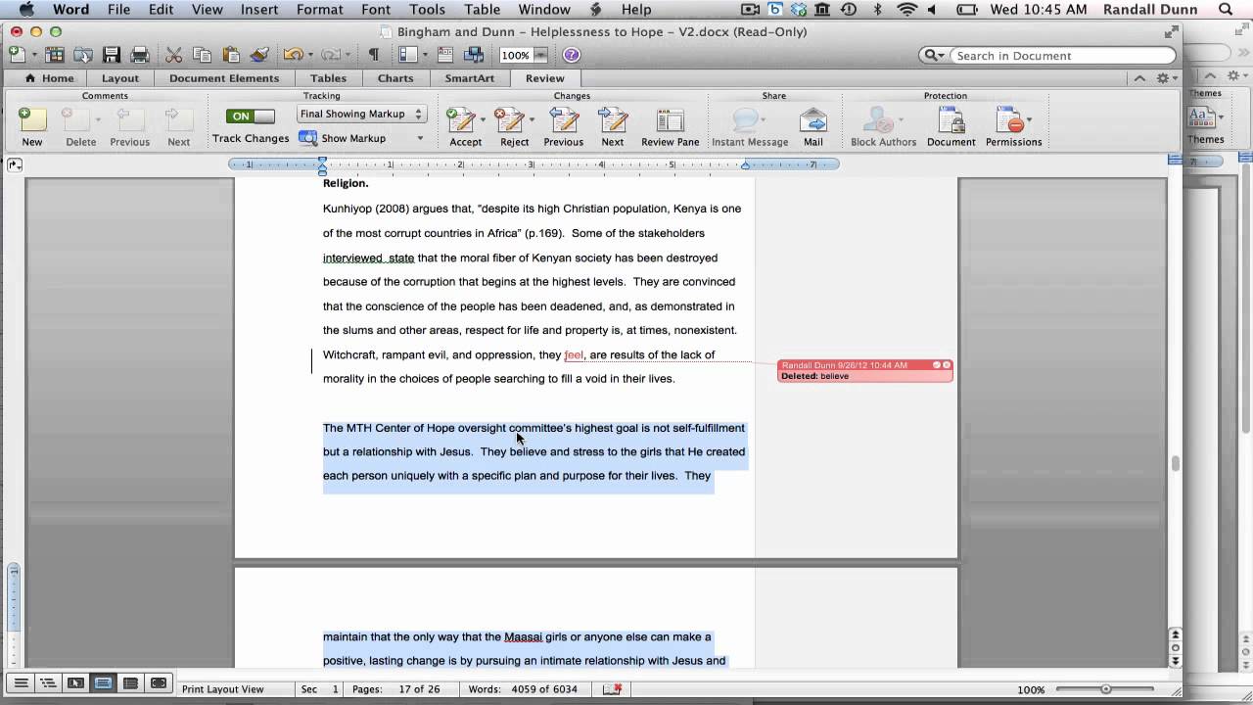Open Undo history dropdown arrow
This screenshot has width=1253, height=705.
(308, 56)
